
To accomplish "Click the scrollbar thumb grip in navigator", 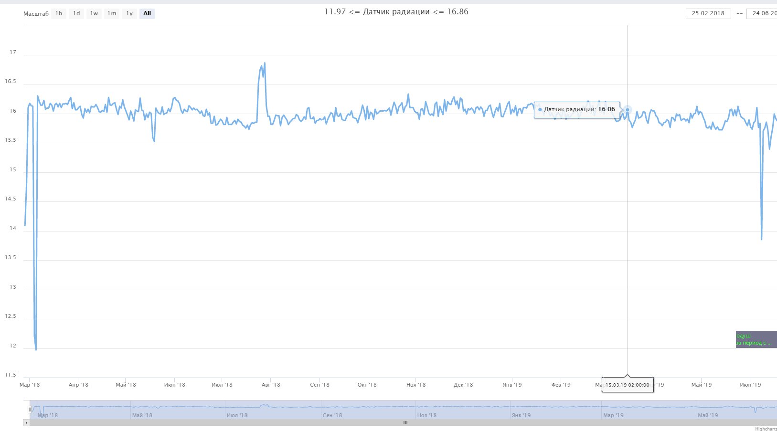I will point(405,422).
